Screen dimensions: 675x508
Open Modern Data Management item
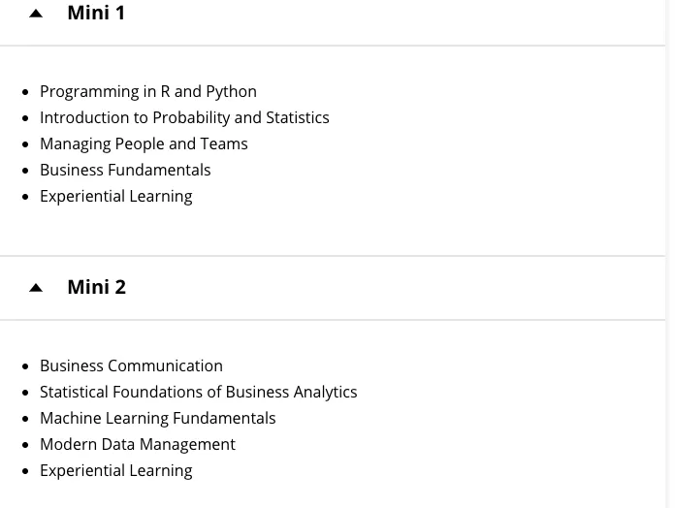click(x=138, y=444)
